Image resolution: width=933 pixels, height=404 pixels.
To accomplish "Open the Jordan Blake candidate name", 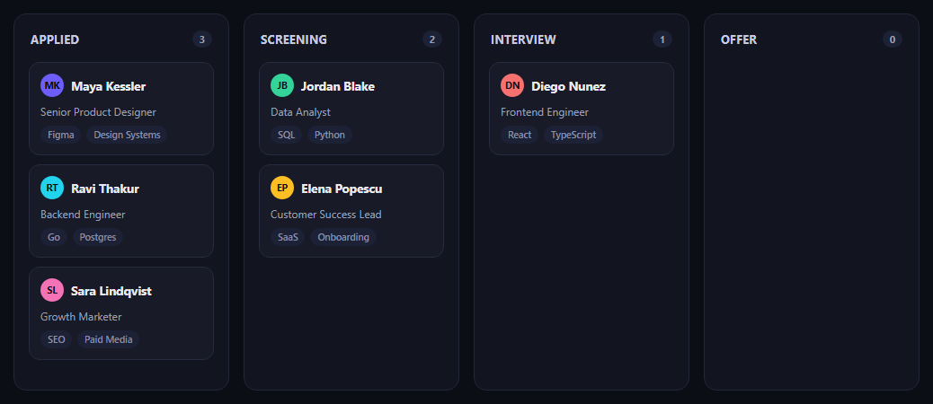I will pyautogui.click(x=338, y=87).
